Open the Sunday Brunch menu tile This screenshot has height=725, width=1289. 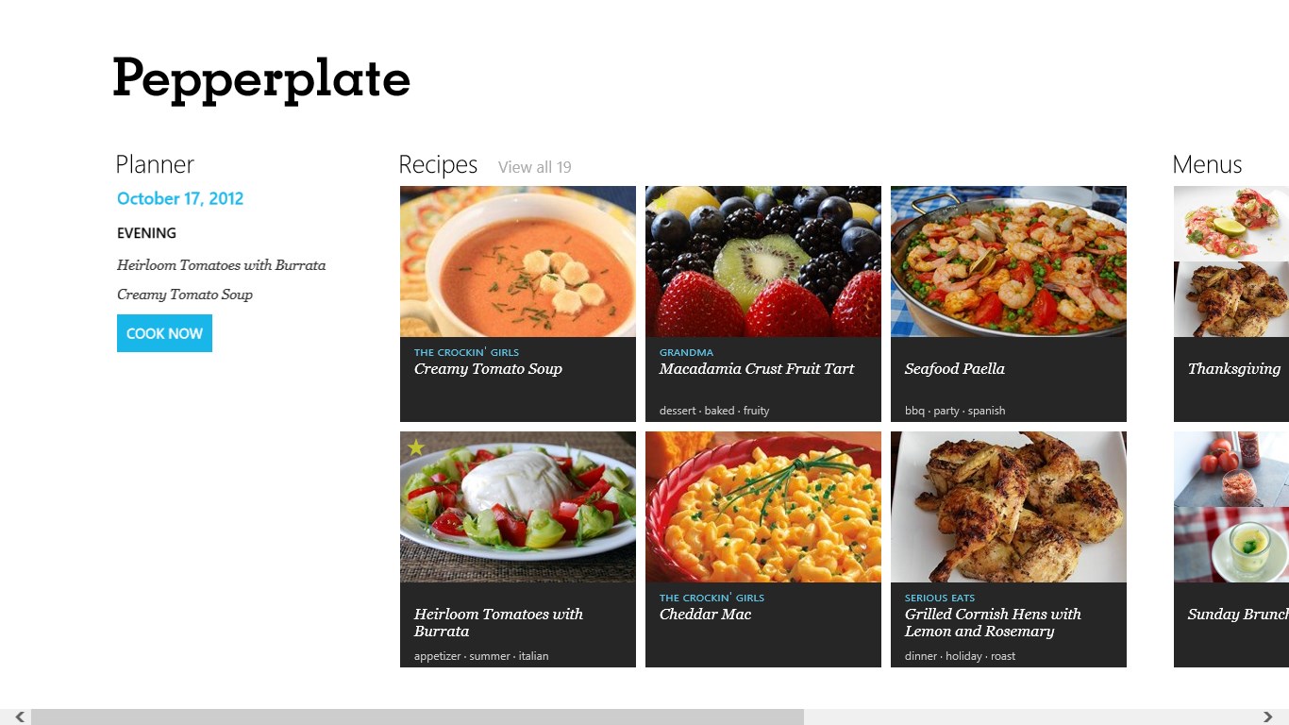[1231, 548]
